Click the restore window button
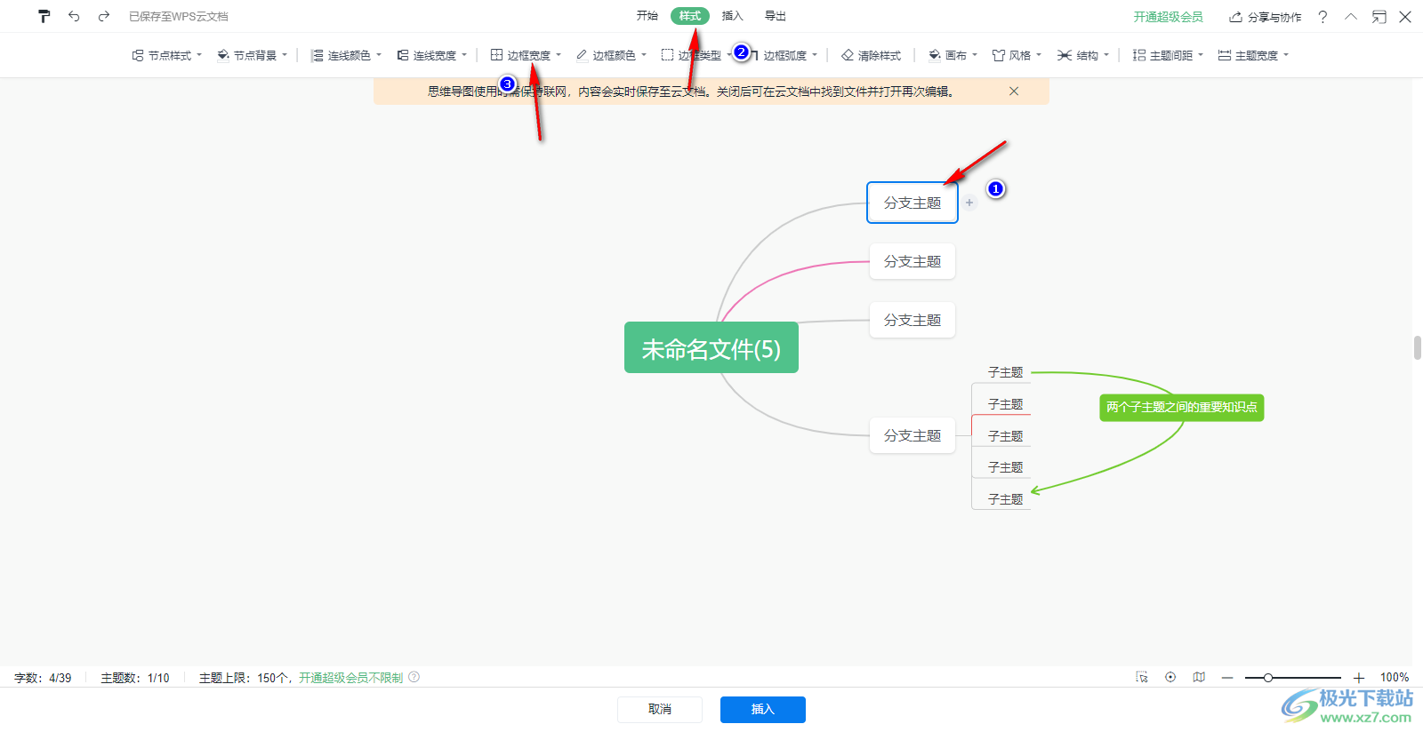The image size is (1423, 732). pyautogui.click(x=1379, y=17)
